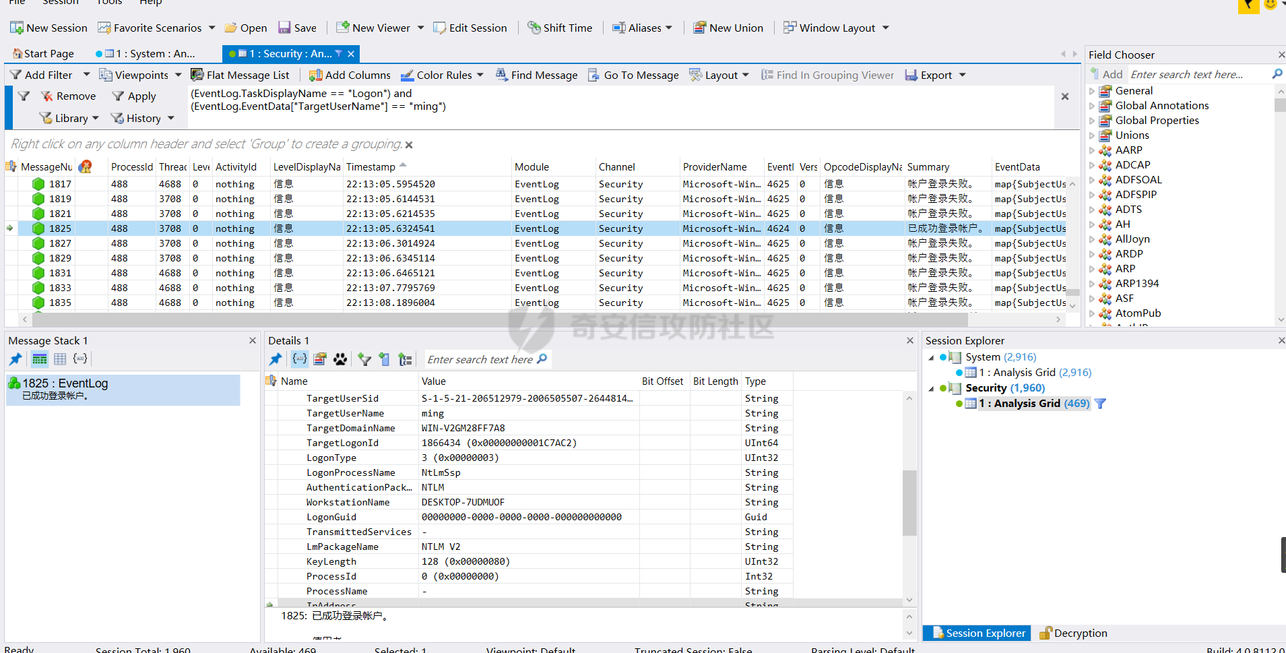Click the New Union icon
This screenshot has width=1286, height=653.
699,28
